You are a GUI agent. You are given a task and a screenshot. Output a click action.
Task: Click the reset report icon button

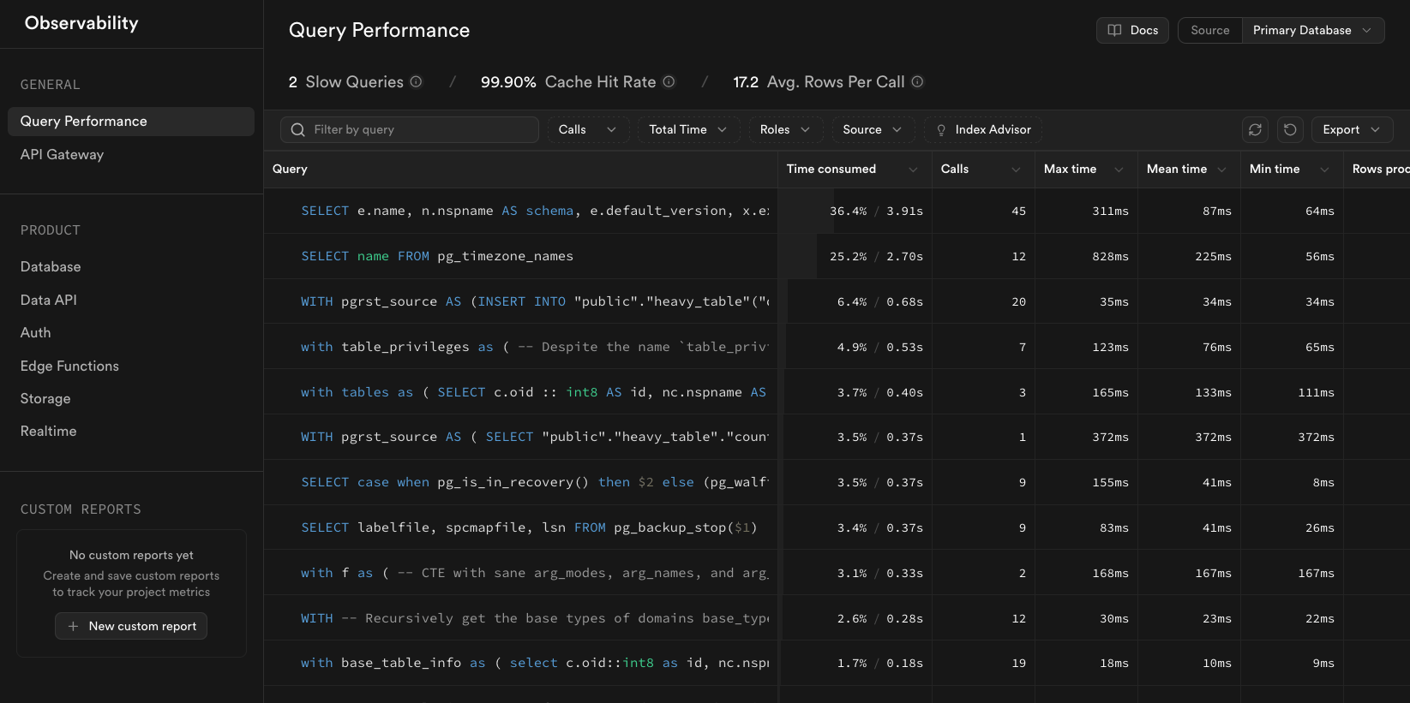1290,129
